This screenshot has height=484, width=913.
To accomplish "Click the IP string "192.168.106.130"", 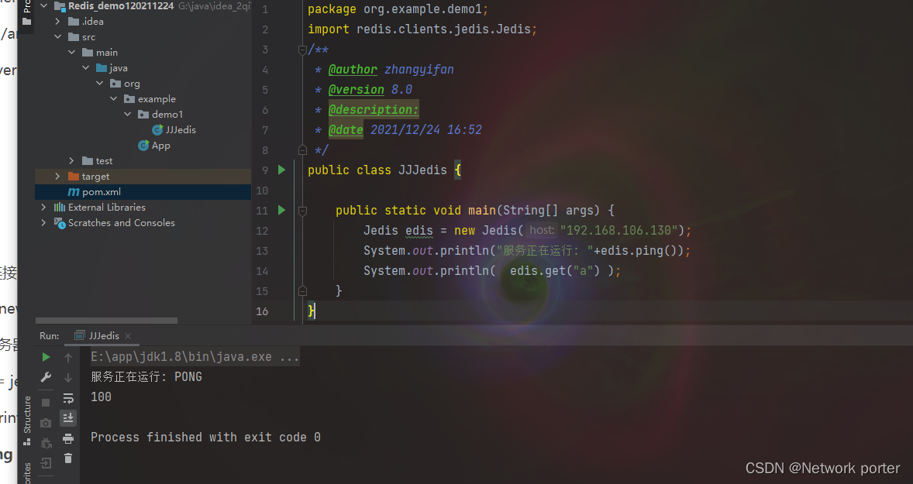I will click(x=619, y=230).
